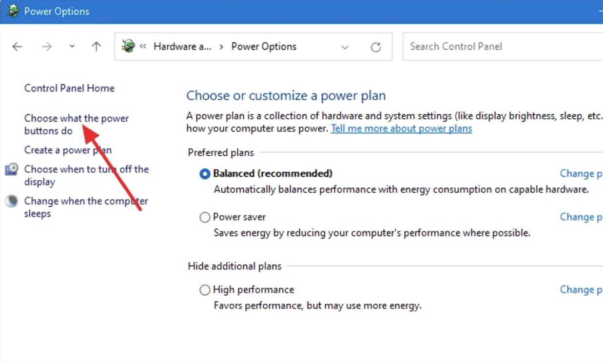Select the Balanced (recommended) plan
The height and width of the screenshot is (363, 603).
click(x=205, y=174)
